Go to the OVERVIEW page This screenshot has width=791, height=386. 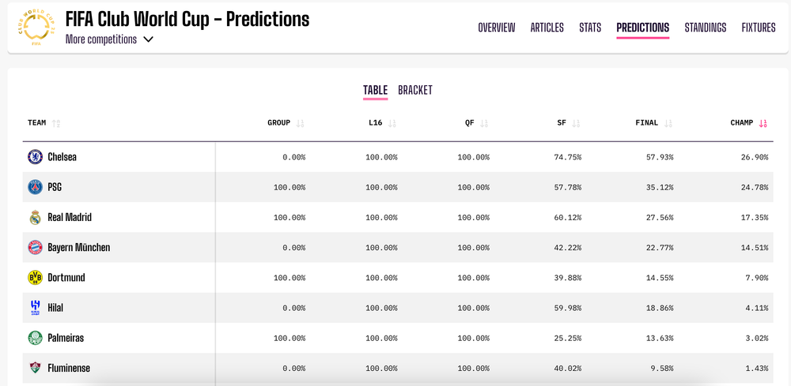click(x=497, y=28)
